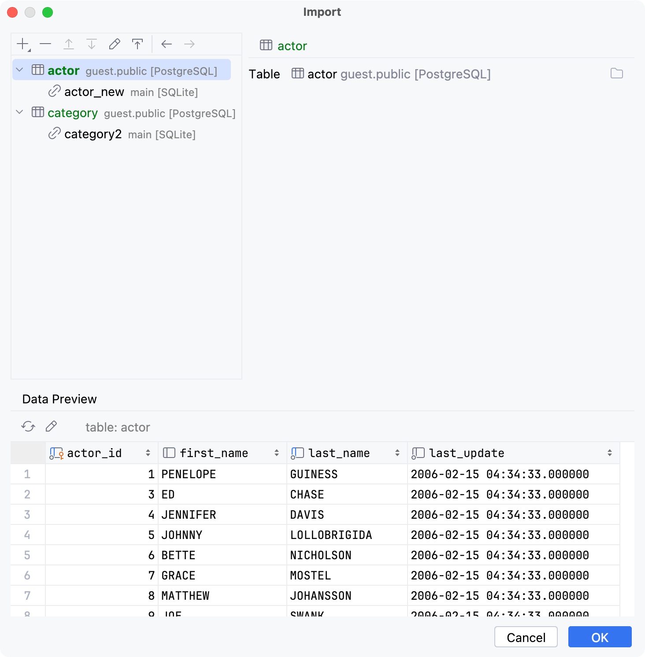Click the edit icon in Data Preview toolbar
The width and height of the screenshot is (645, 657).
tap(51, 426)
